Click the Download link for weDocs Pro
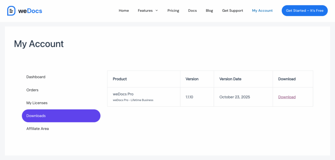Image resolution: width=335 pixels, height=160 pixels. tap(287, 97)
